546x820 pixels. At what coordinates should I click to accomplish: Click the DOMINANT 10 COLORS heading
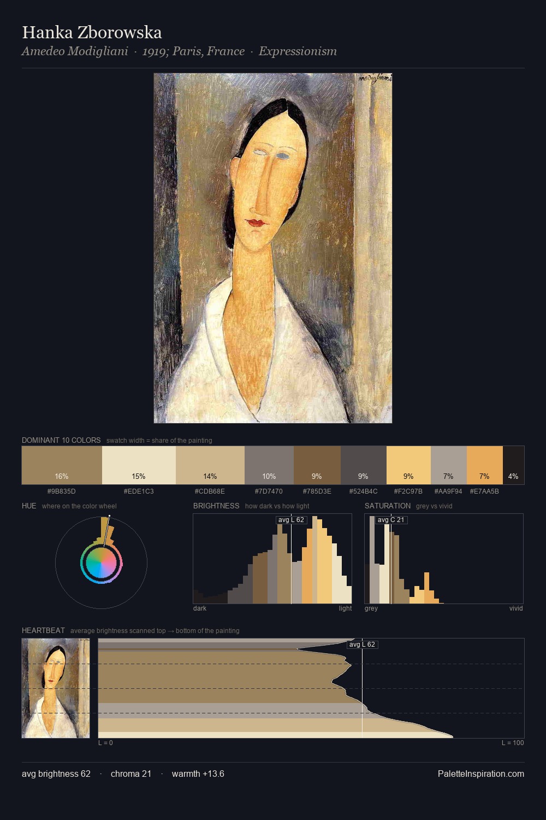point(61,440)
